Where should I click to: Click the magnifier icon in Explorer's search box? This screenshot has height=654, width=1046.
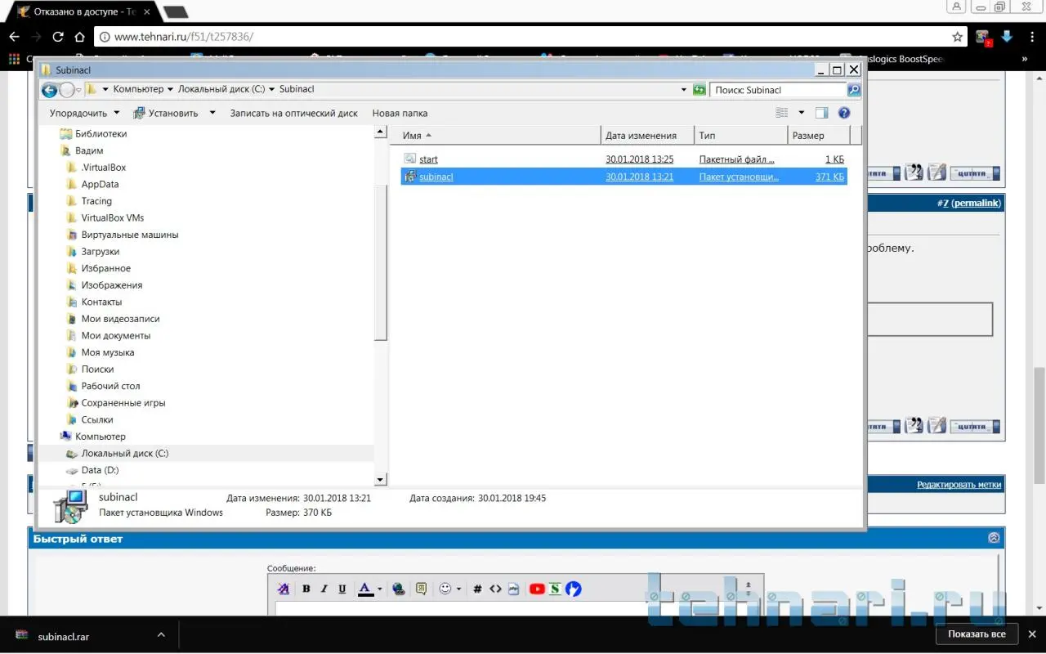click(x=853, y=90)
